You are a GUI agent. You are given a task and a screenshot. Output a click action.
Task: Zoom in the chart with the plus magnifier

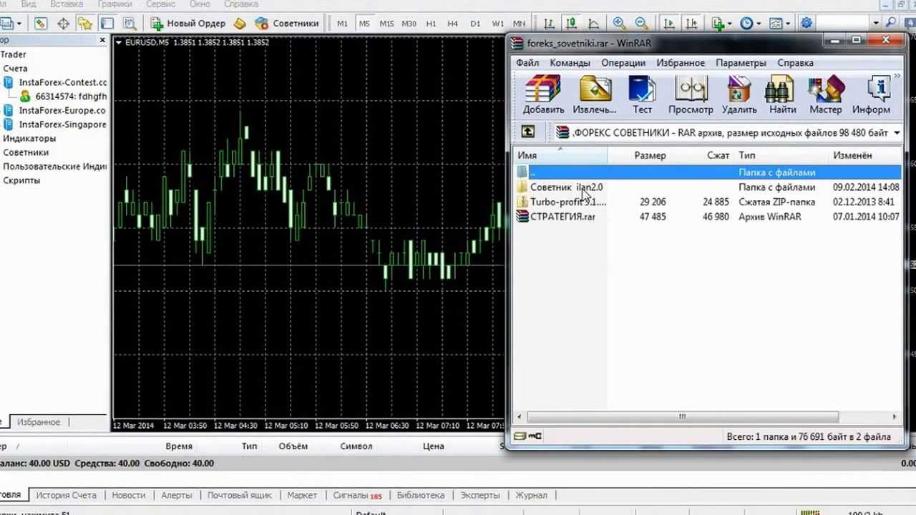pos(619,24)
